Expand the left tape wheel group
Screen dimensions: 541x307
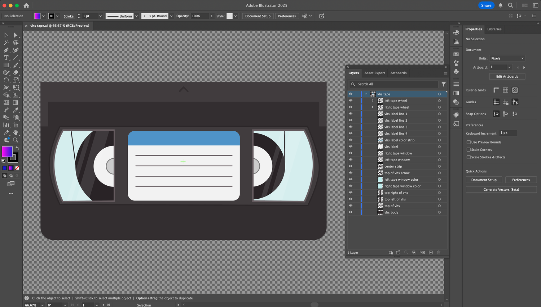(x=373, y=101)
